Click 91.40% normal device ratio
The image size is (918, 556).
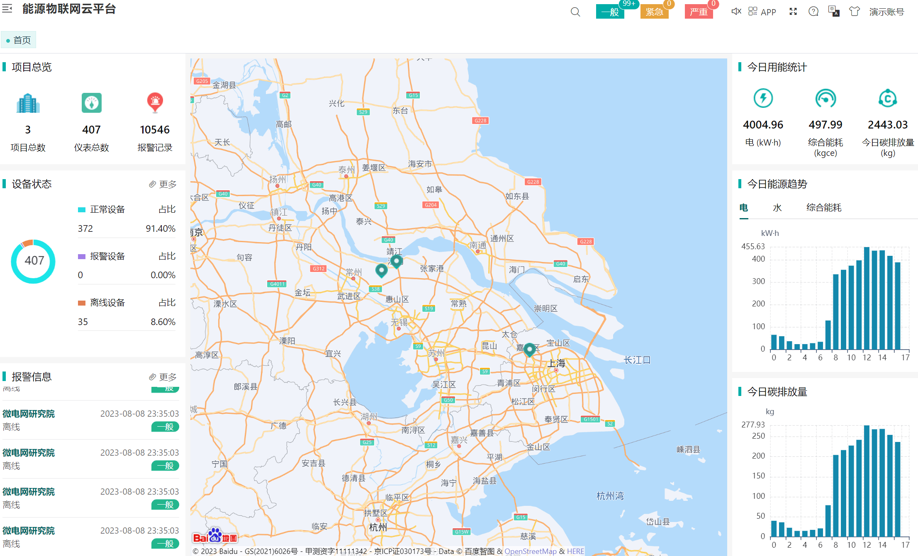pyautogui.click(x=161, y=228)
